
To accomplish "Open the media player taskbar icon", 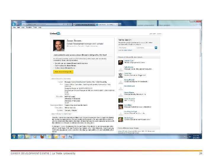I will click(35, 137).
